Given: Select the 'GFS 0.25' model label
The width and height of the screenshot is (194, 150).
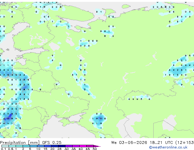Looking at the screenshot, I should 52,143.
